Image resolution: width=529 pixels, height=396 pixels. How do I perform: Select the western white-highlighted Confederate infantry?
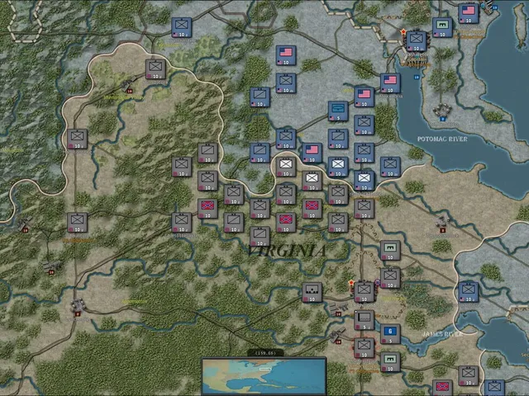pos(286,167)
